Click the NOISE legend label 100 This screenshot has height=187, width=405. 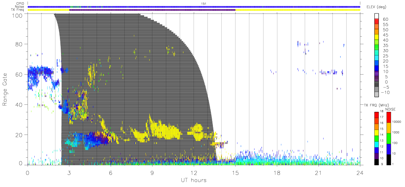(394, 143)
